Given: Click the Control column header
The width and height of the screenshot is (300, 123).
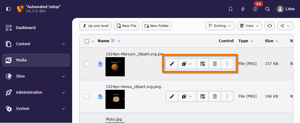Looking at the screenshot, I should point(226,41).
